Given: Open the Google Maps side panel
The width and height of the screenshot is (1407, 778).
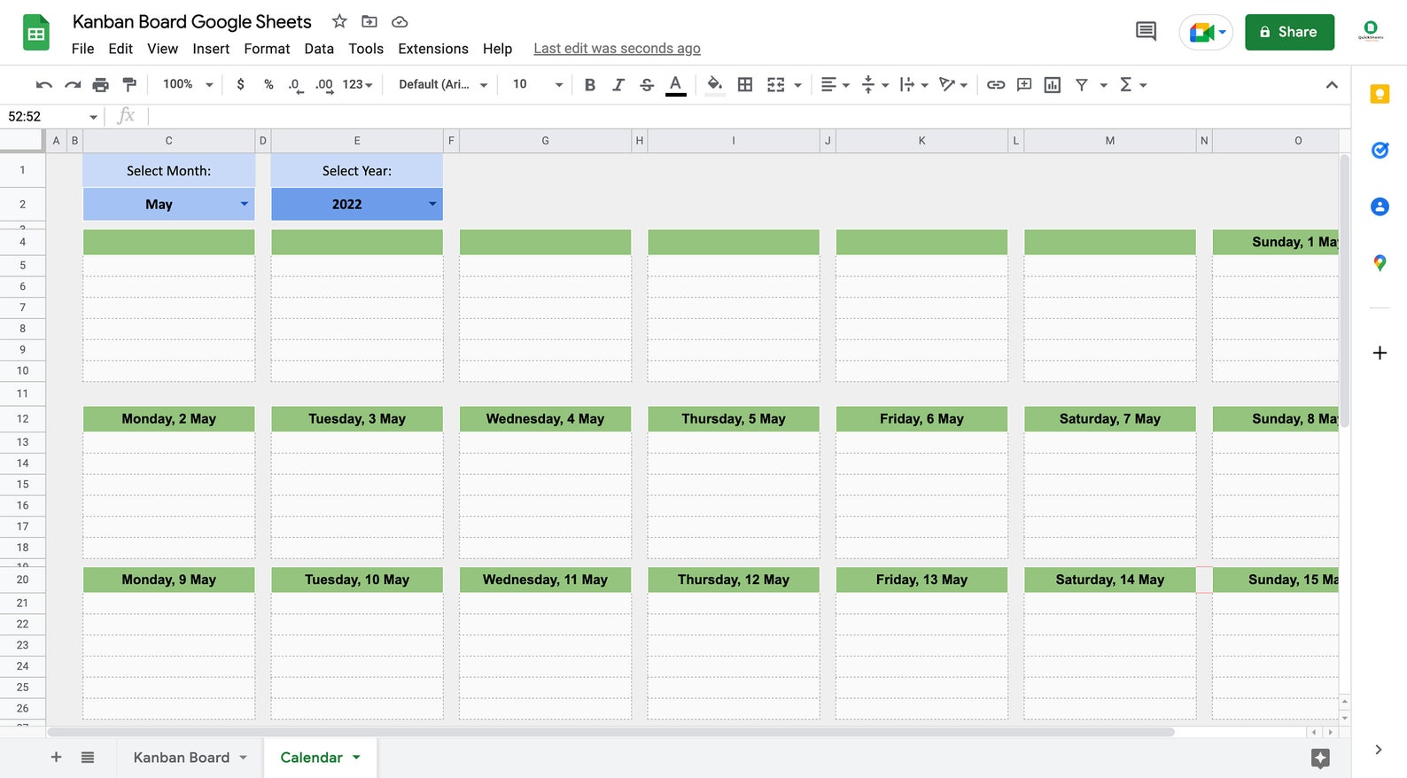Looking at the screenshot, I should click(x=1380, y=263).
